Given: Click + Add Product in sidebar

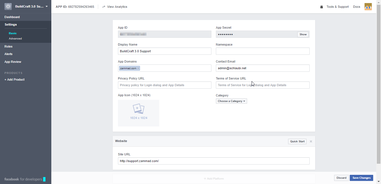Looking at the screenshot, I should click(x=15, y=79).
